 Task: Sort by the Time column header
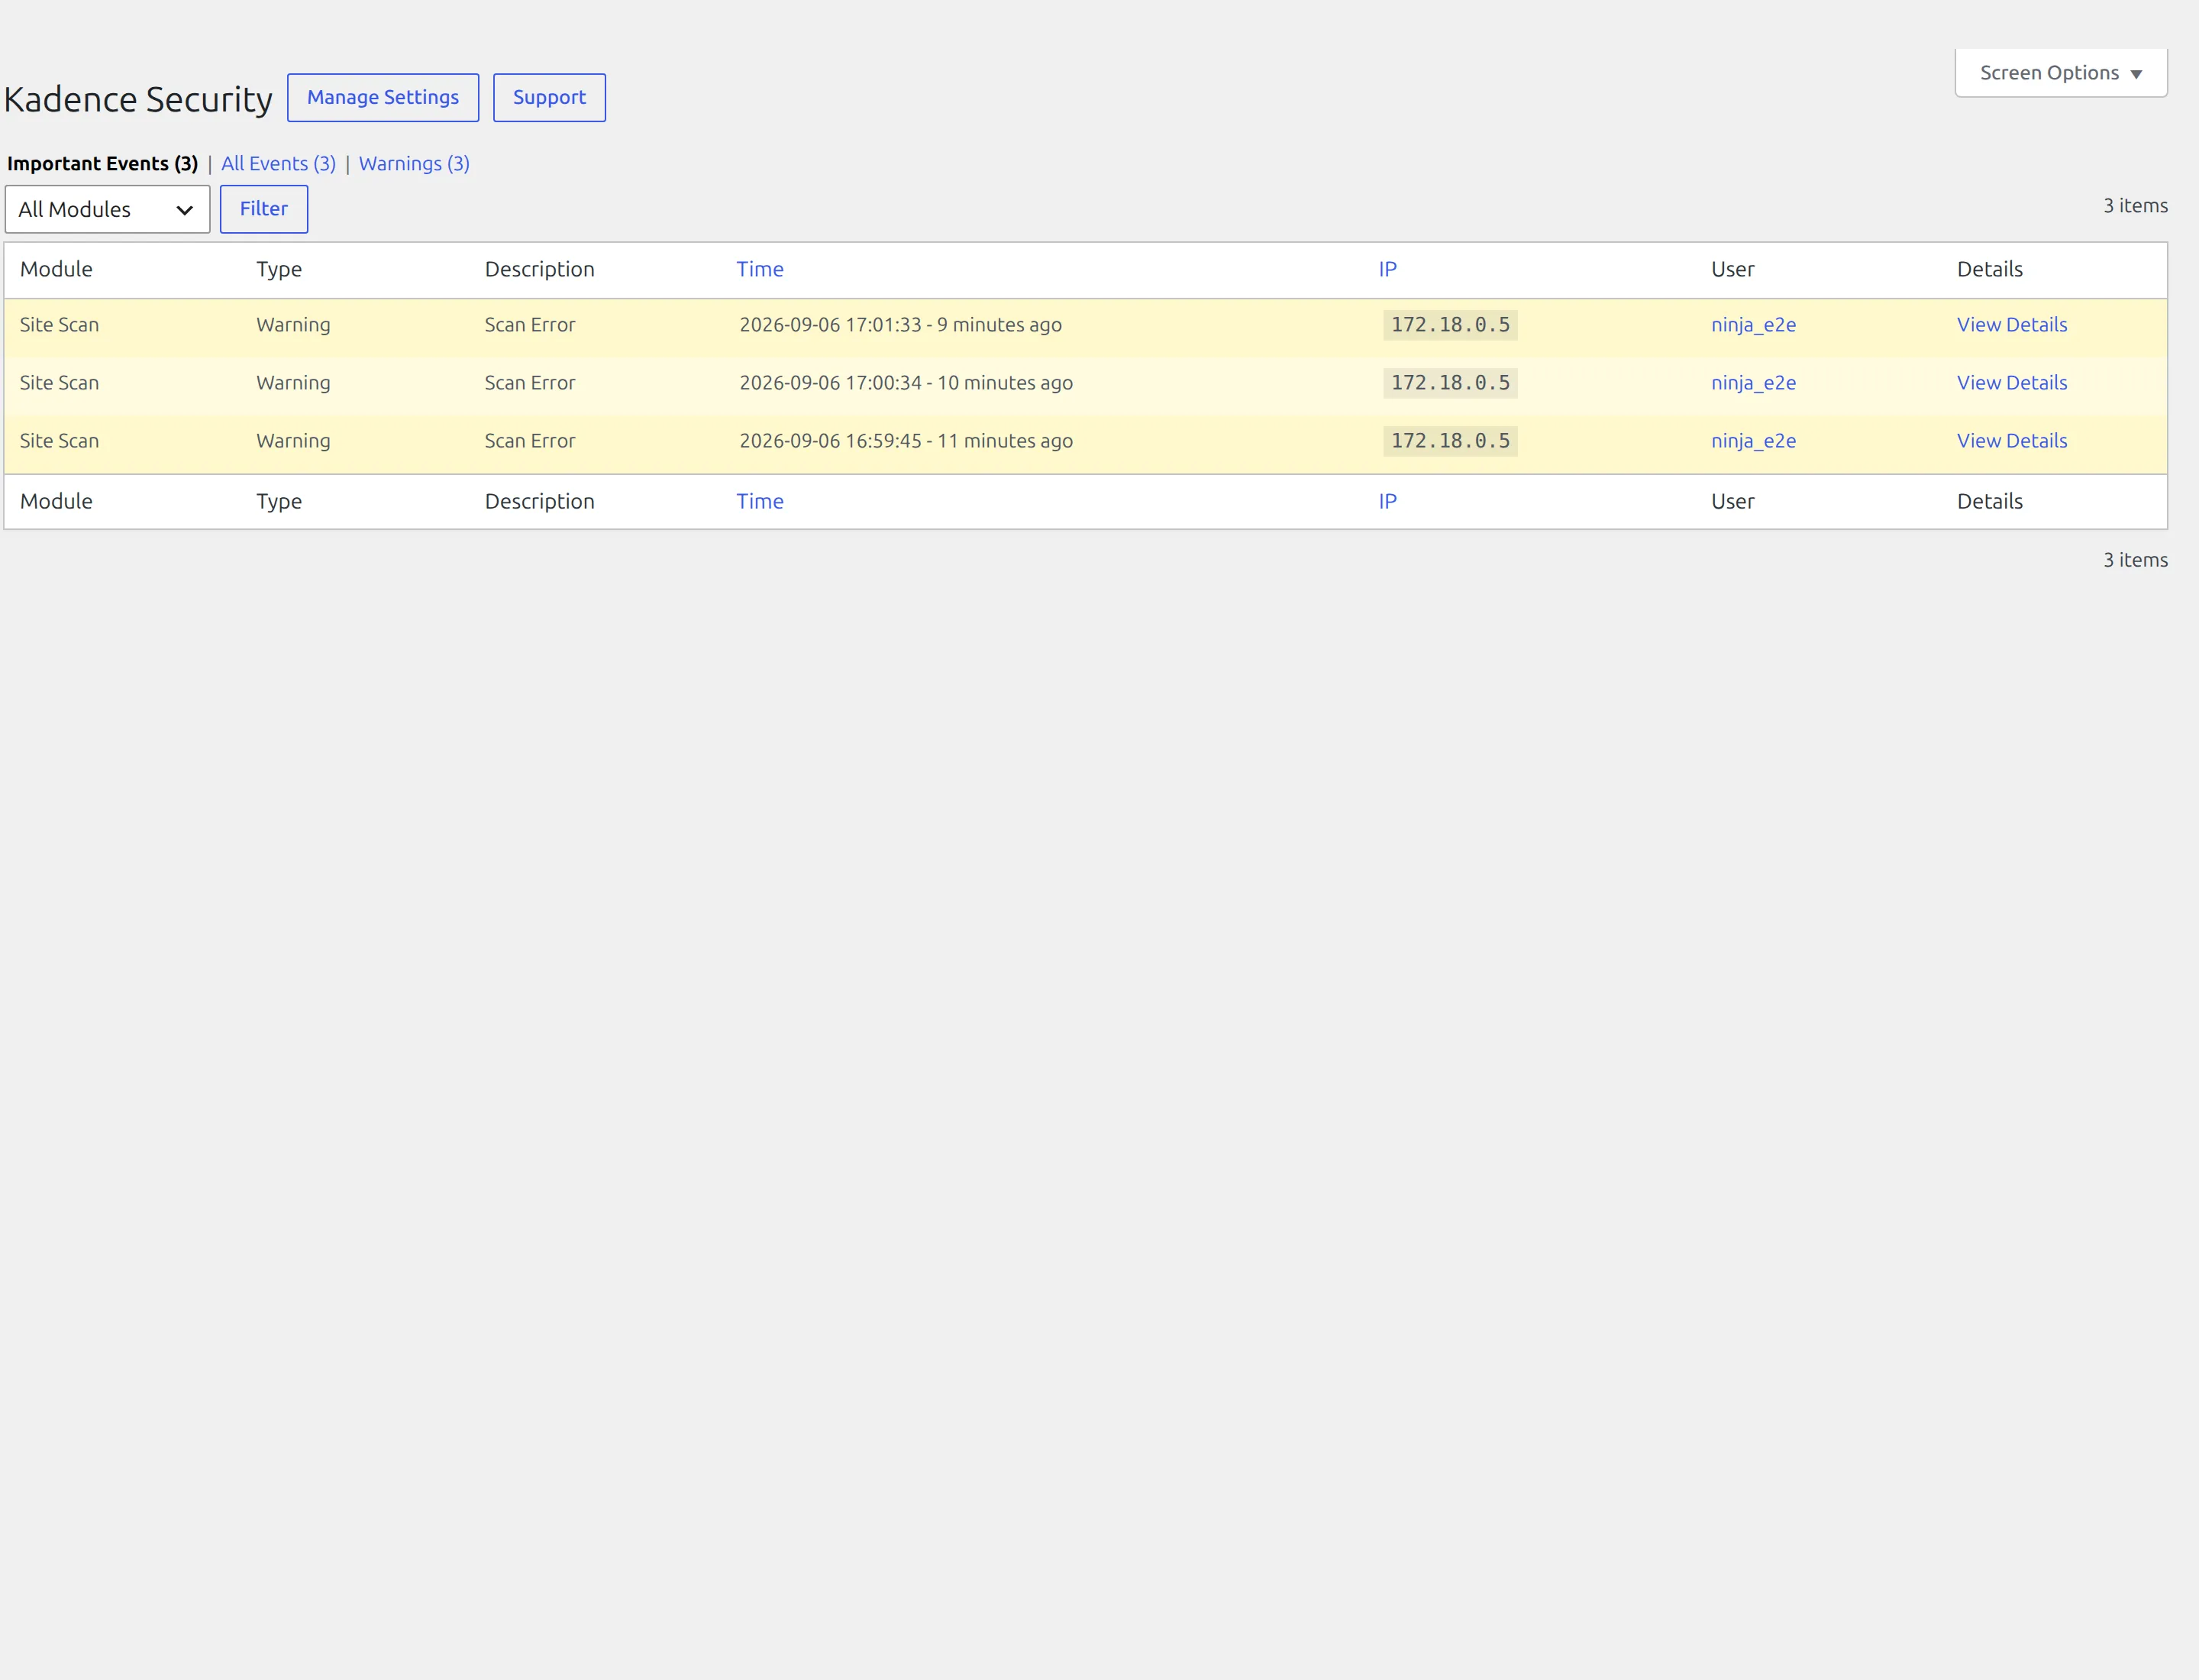click(760, 269)
